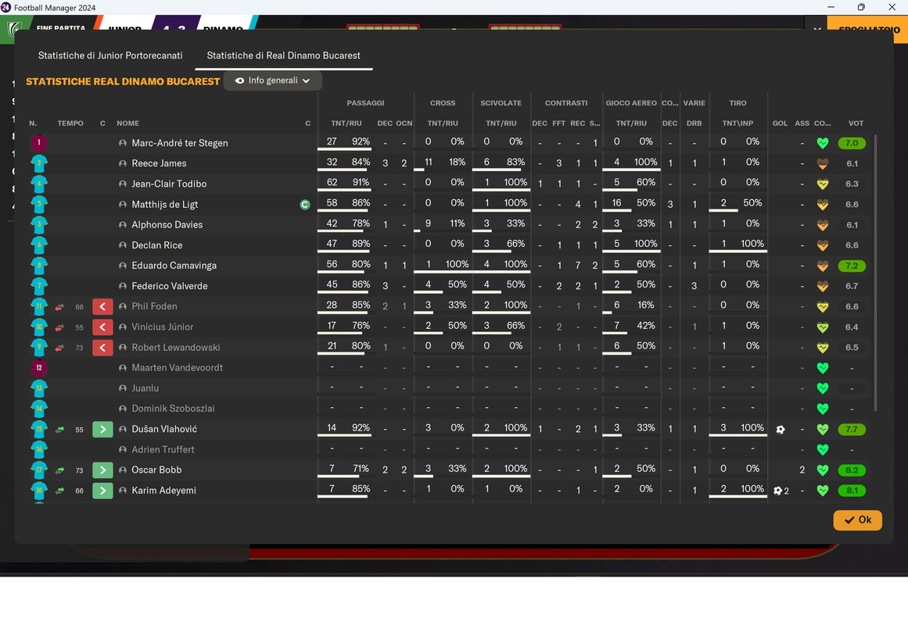
Task: Click the SPOGLIATOIO button behind the dialog
Action: [x=869, y=29]
